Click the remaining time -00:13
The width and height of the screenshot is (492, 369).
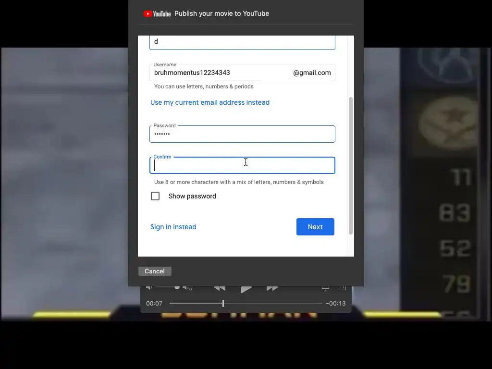point(335,304)
